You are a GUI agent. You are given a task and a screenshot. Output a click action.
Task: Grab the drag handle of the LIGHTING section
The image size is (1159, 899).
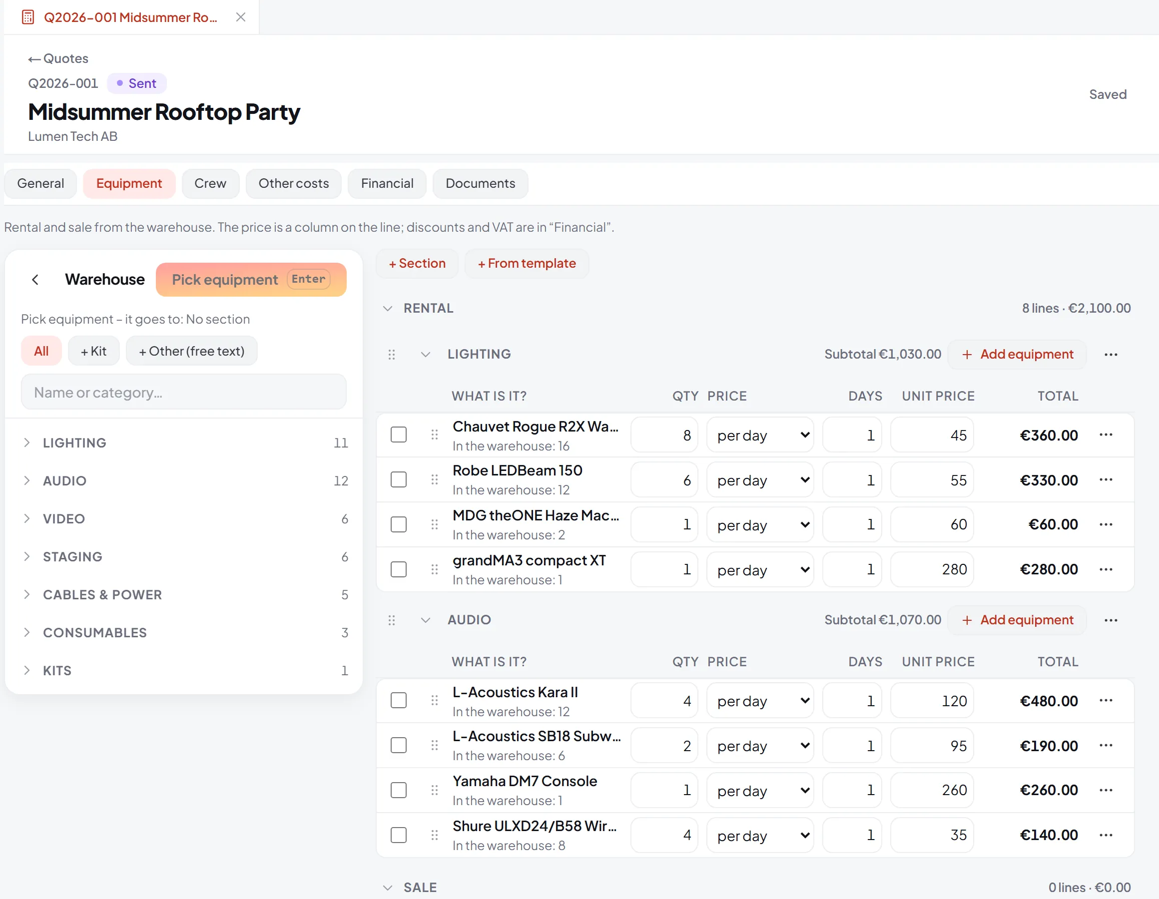point(392,355)
